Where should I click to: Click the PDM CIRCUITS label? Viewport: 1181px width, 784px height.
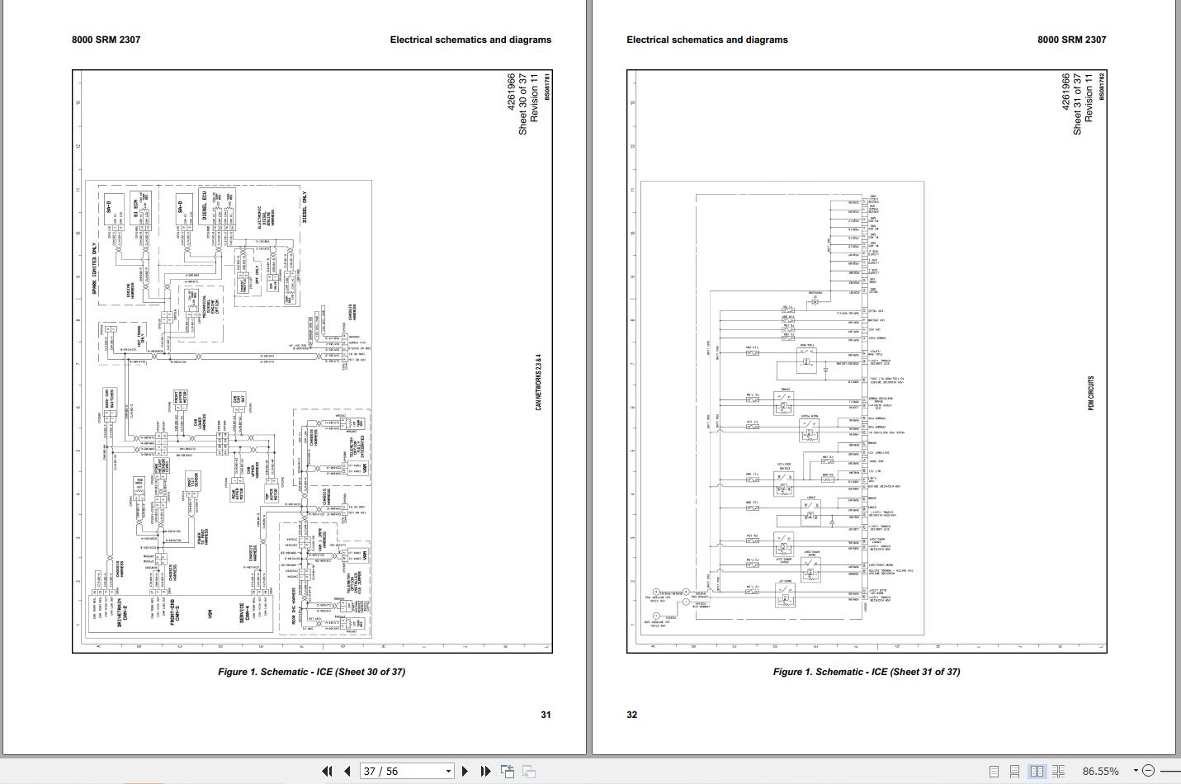(x=1091, y=394)
